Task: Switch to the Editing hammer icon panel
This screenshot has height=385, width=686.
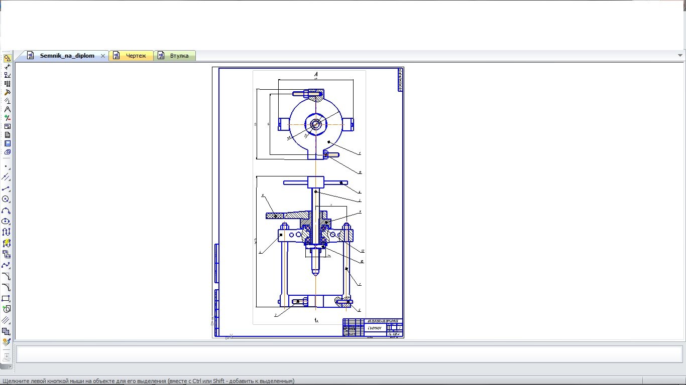Action: pyautogui.click(x=7, y=92)
